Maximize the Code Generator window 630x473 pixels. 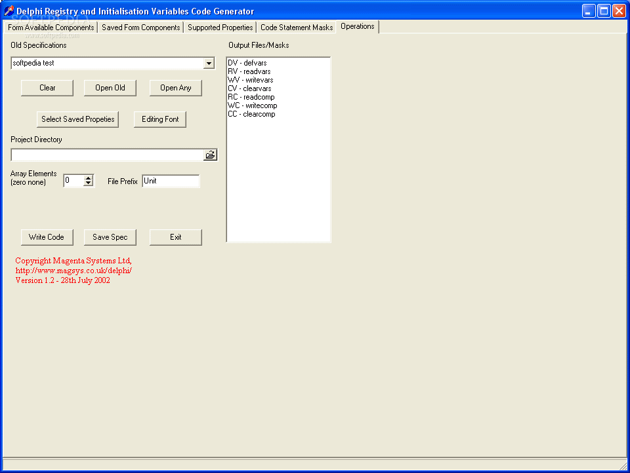[604, 11]
